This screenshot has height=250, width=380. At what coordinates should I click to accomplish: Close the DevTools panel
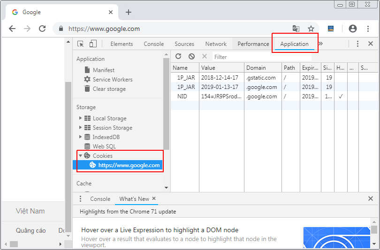371,44
